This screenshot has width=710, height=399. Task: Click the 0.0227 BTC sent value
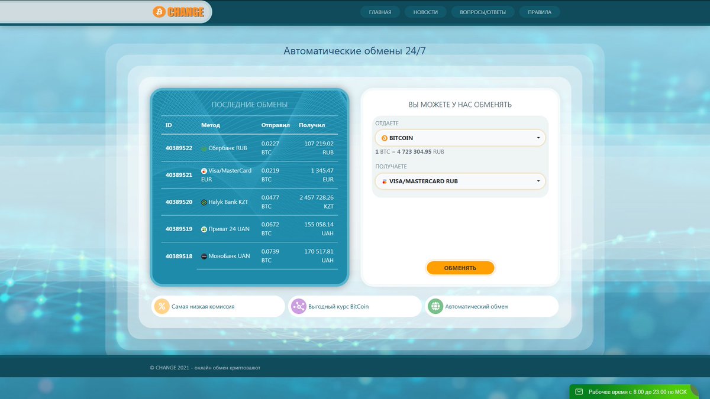(x=270, y=148)
